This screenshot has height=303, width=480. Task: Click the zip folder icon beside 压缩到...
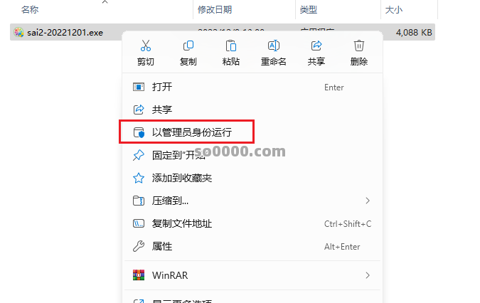point(139,201)
